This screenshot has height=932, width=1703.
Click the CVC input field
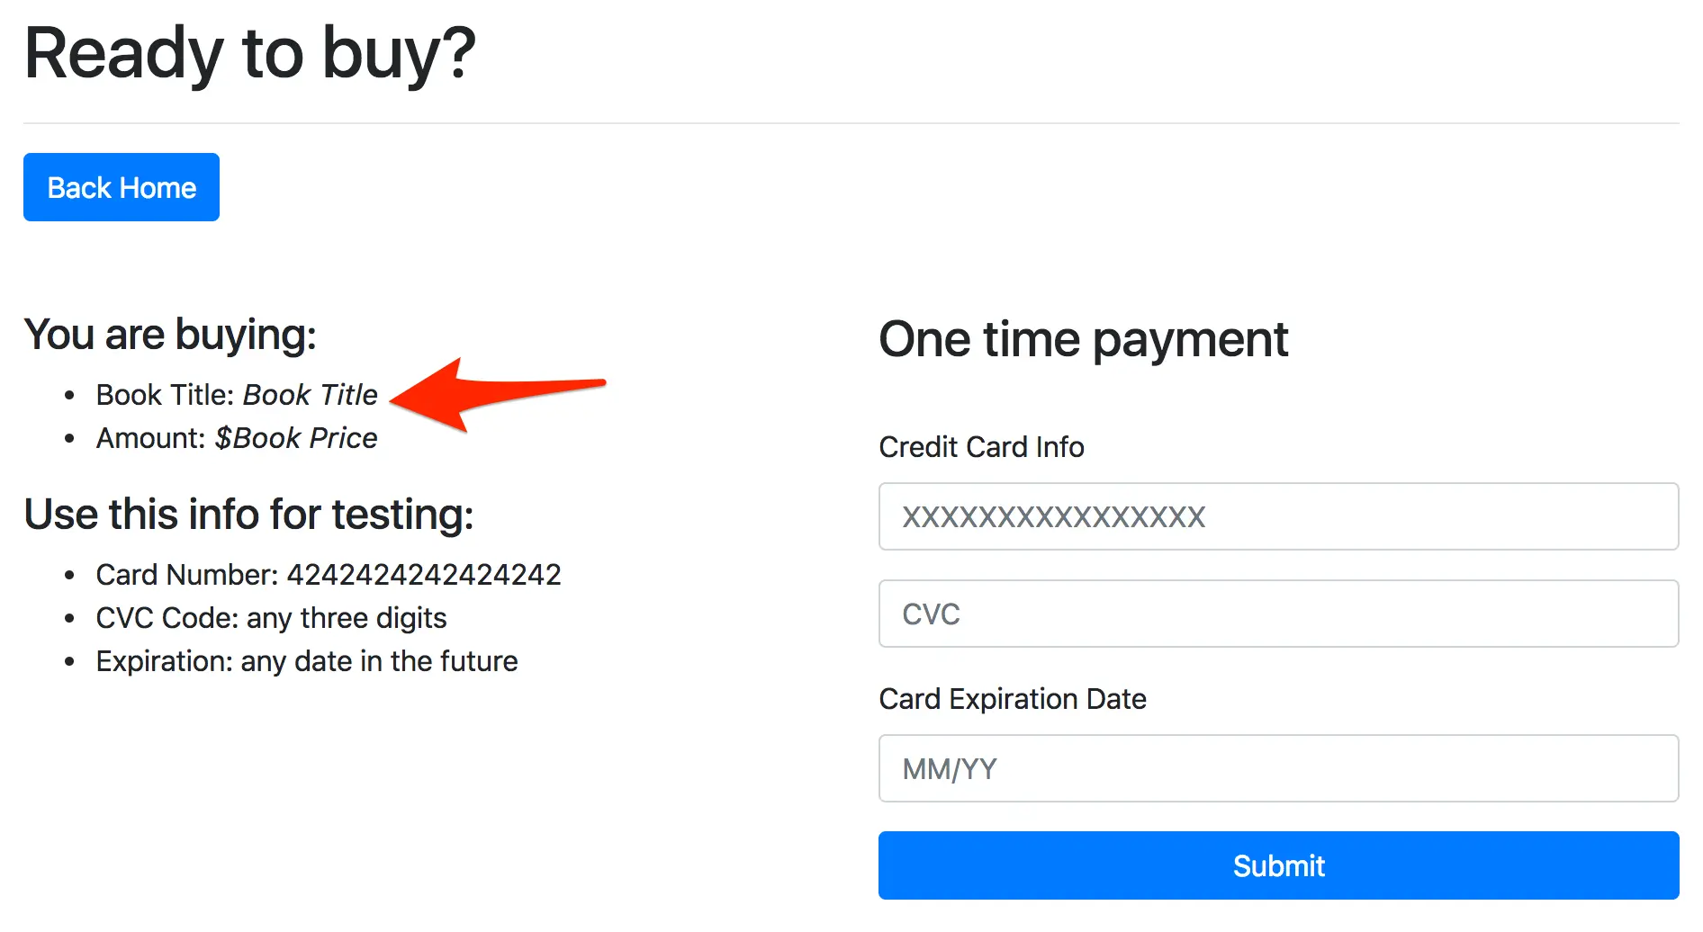tap(1278, 614)
